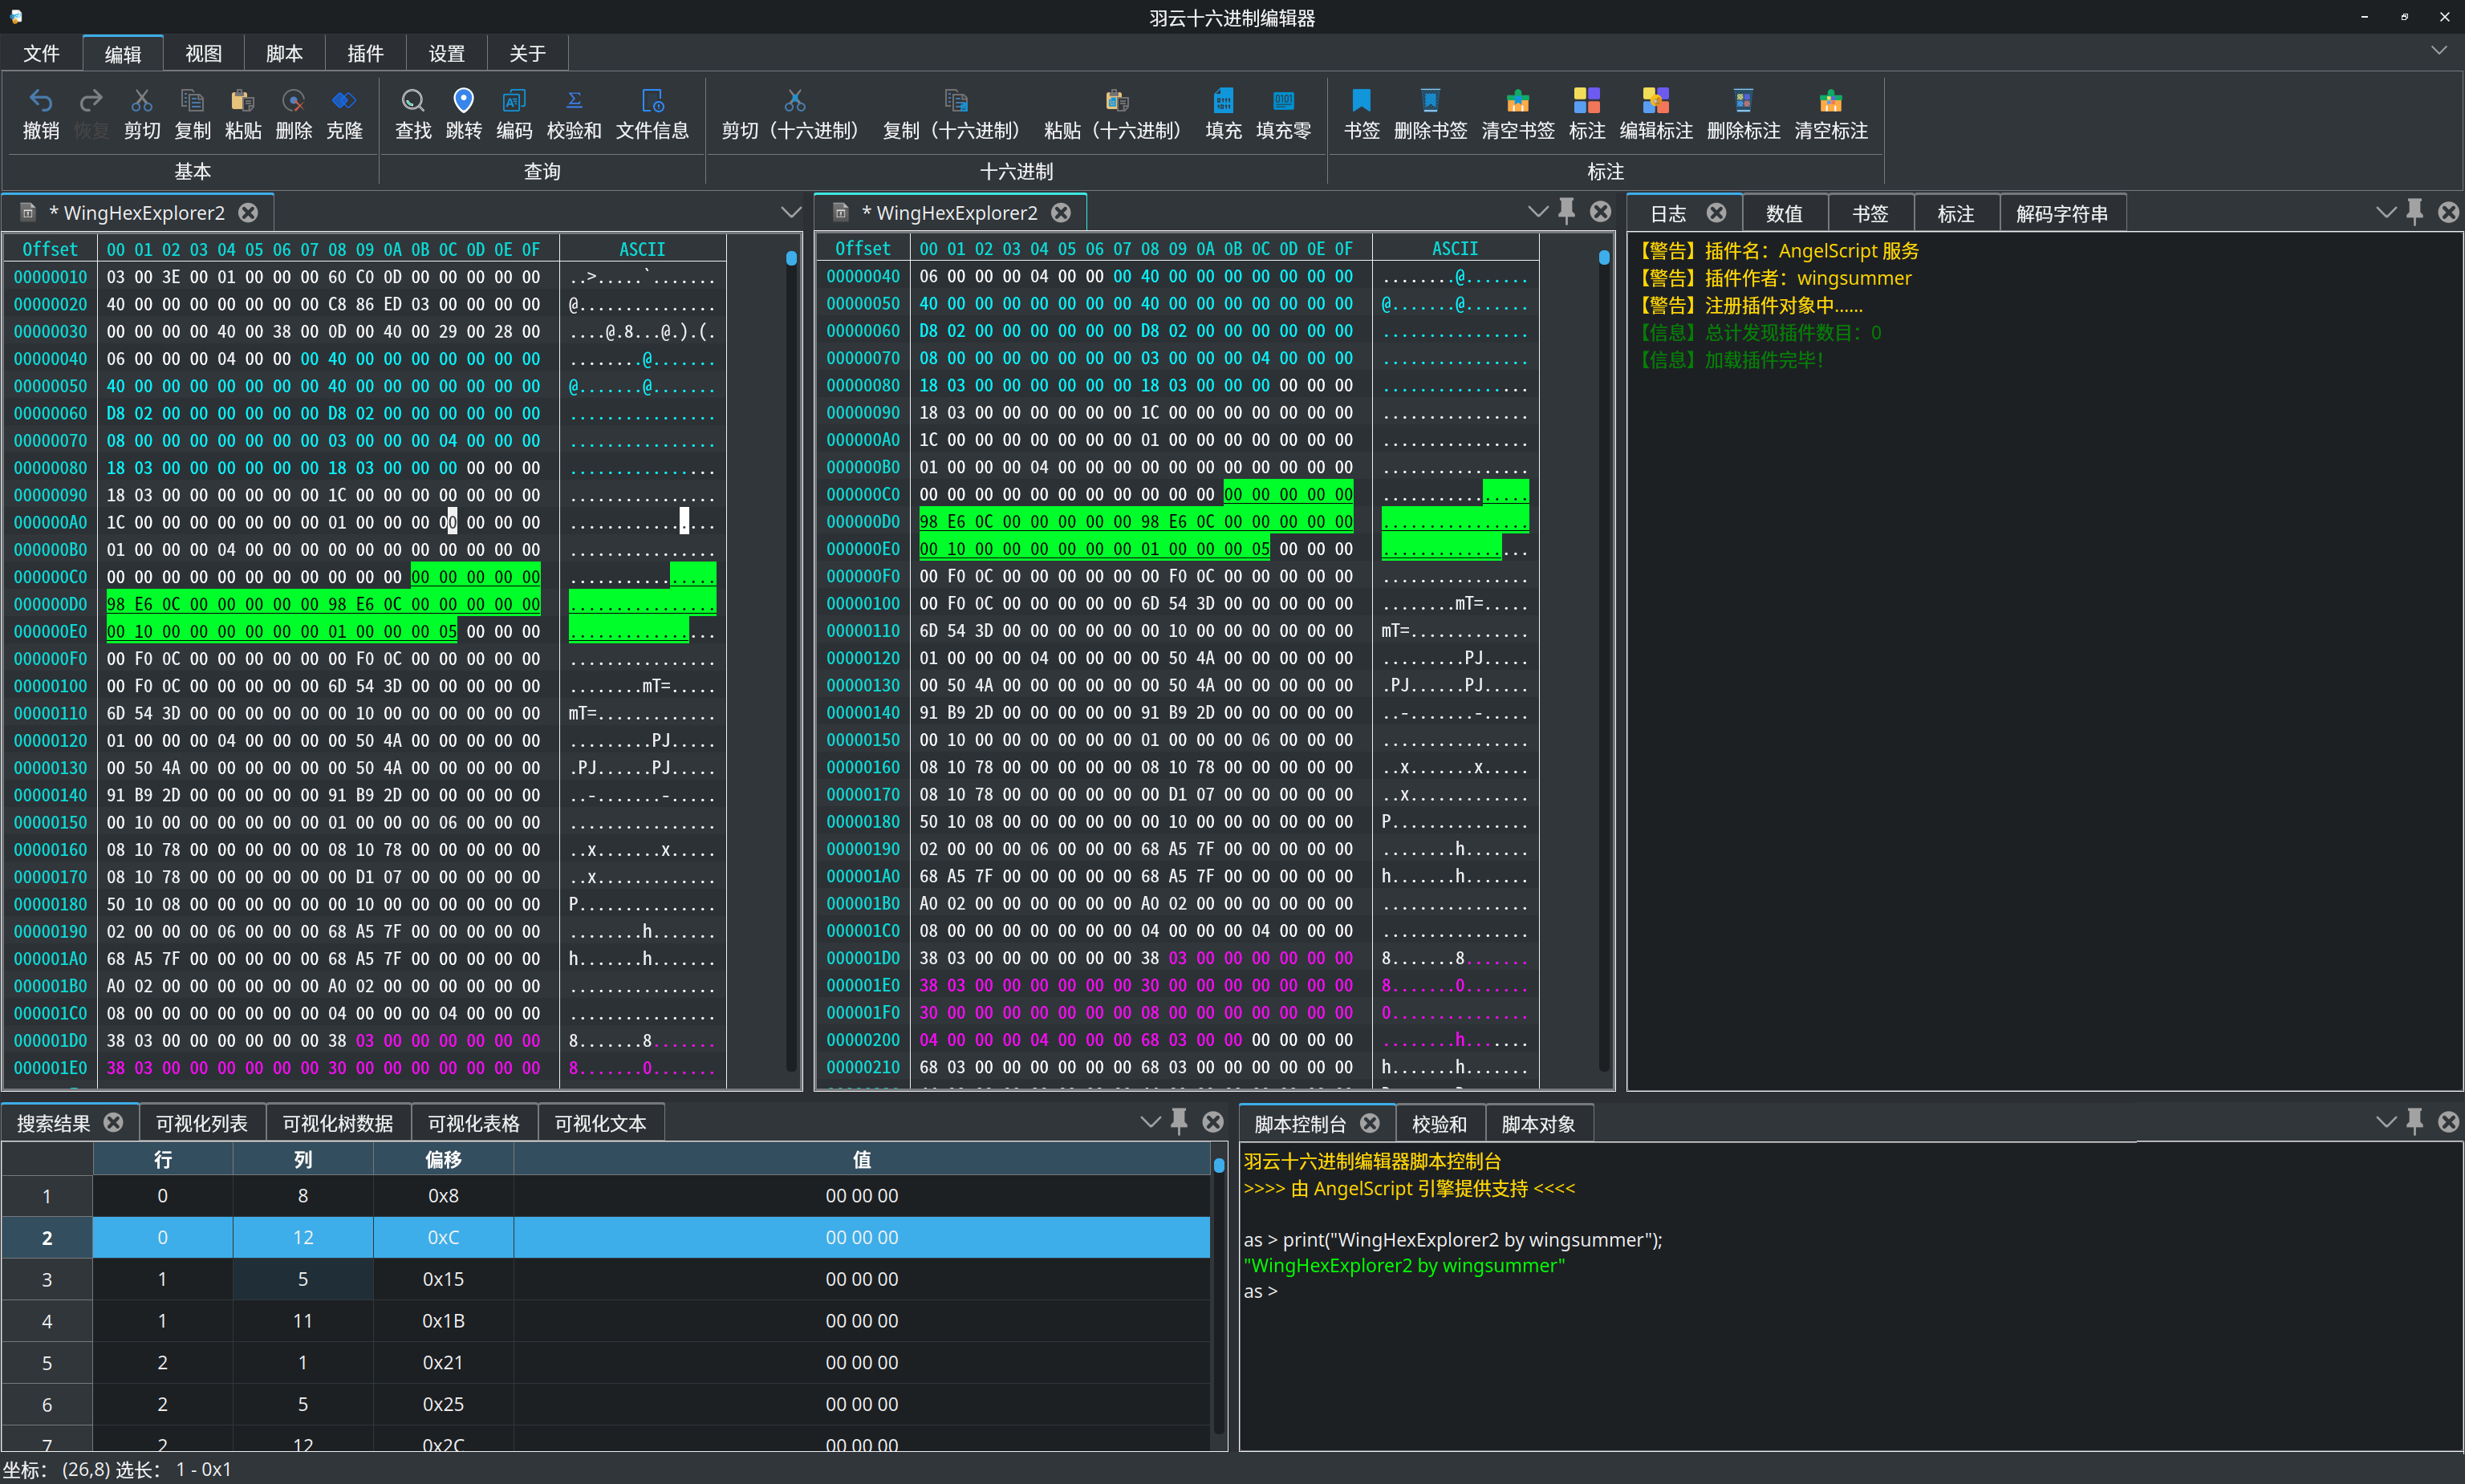Expand the left editor tab list dropdown
The height and width of the screenshot is (1484, 2465).
point(791,212)
